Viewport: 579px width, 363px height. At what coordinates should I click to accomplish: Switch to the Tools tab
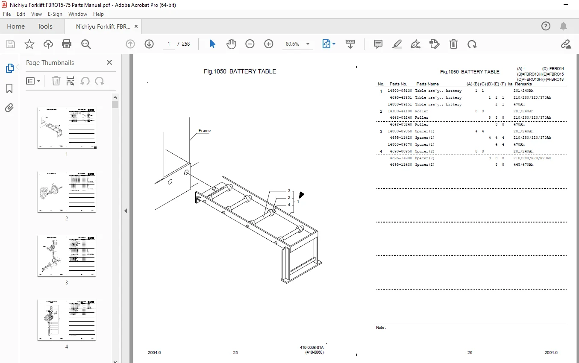pyautogui.click(x=45, y=26)
